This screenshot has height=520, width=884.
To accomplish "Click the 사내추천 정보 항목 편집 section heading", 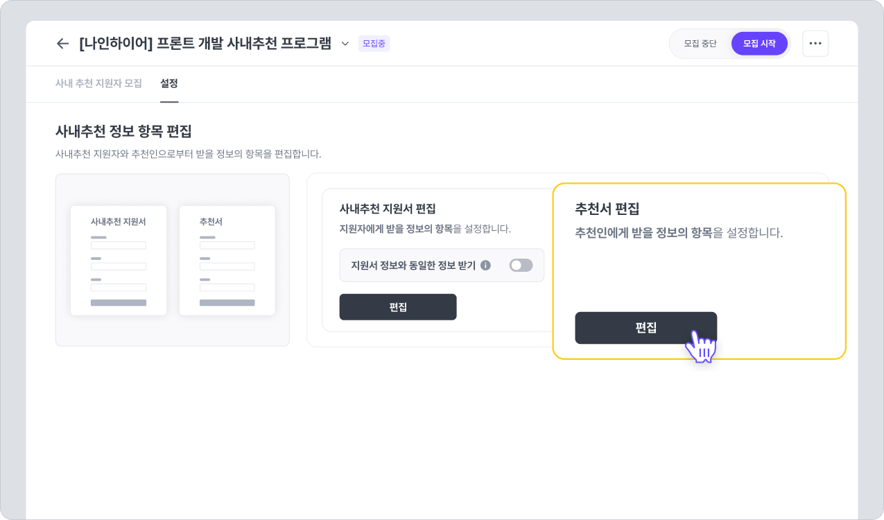I will (123, 130).
